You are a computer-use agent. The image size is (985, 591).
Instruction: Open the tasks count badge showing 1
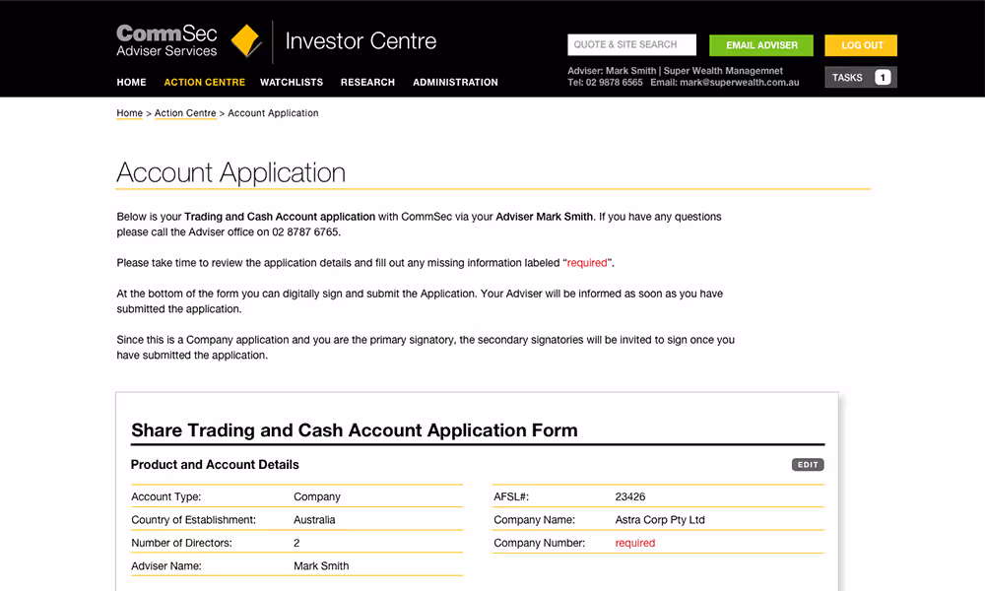click(883, 77)
